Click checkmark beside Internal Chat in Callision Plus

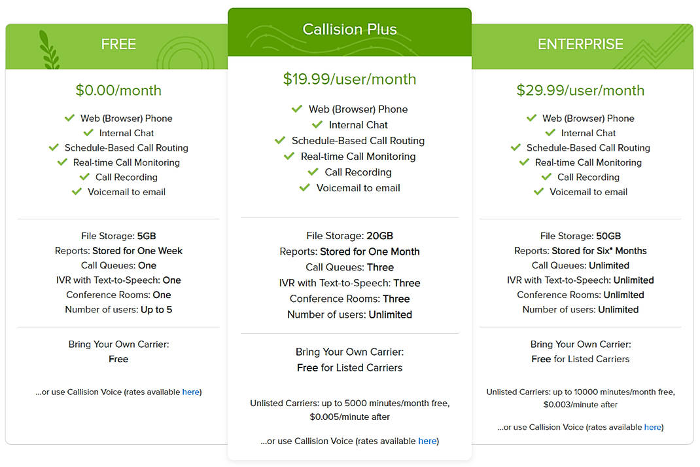click(x=317, y=124)
